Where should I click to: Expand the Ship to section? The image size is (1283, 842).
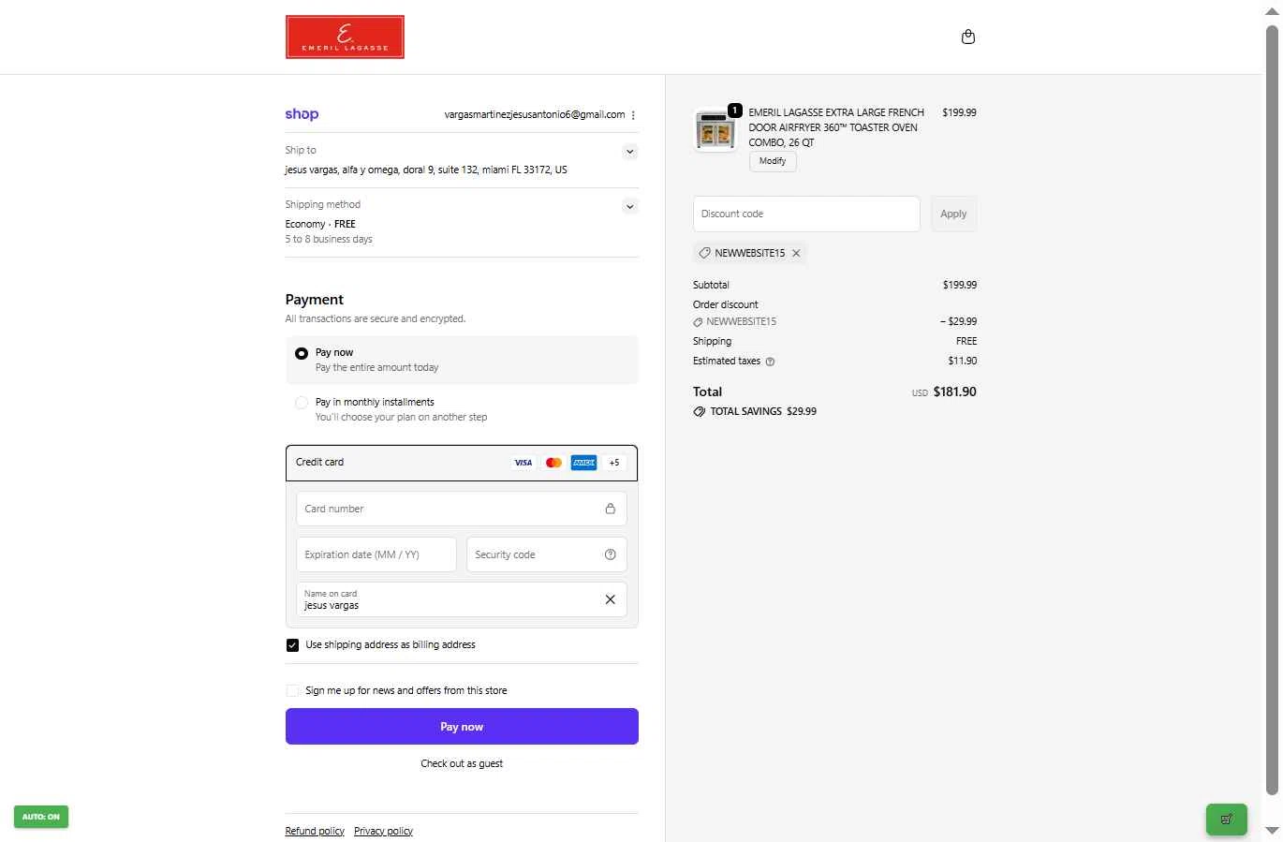pos(629,152)
